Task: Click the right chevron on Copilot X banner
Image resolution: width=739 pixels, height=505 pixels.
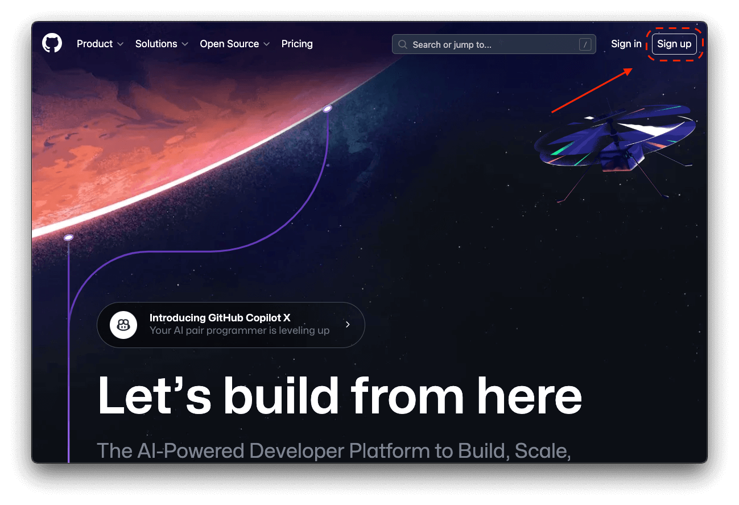Action: (348, 325)
